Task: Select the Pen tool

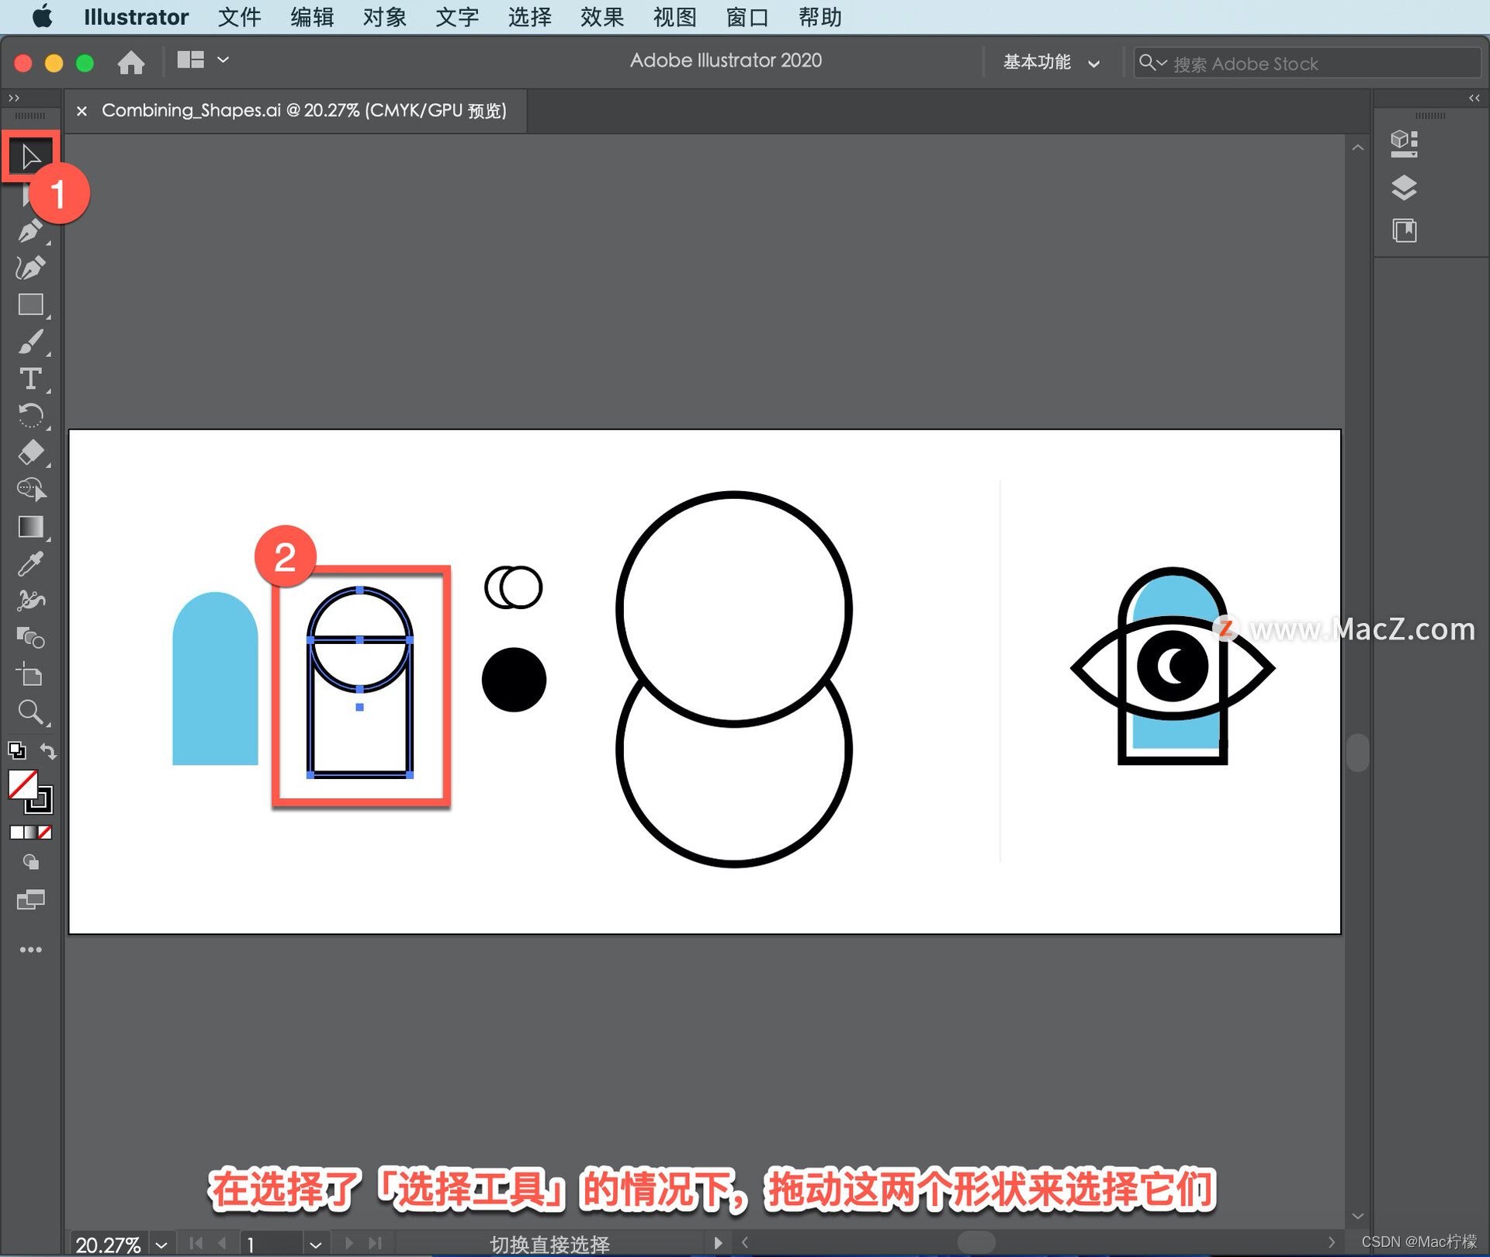Action: point(29,231)
